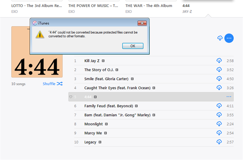243x160 pixels.
Task: Open the LOTTO 3rd Album by EXO
Action: 37,6
